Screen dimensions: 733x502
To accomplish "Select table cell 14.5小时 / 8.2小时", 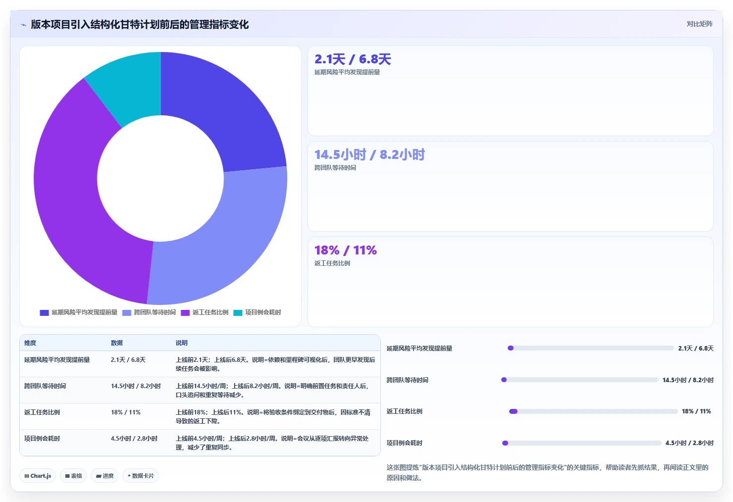I will pos(136,386).
